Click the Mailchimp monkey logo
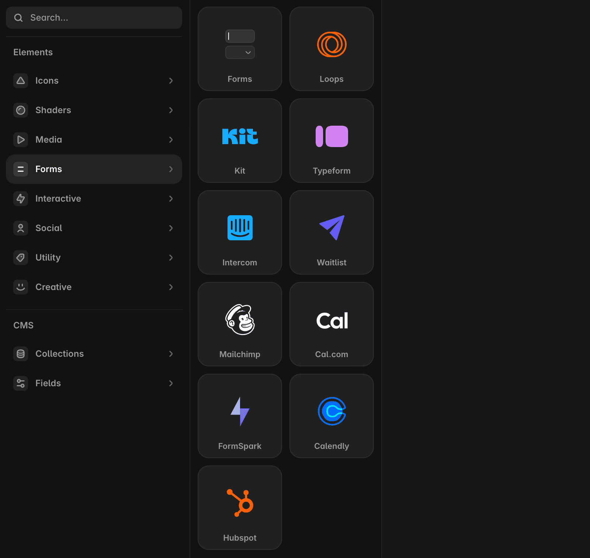This screenshot has width=590, height=558. click(x=240, y=320)
